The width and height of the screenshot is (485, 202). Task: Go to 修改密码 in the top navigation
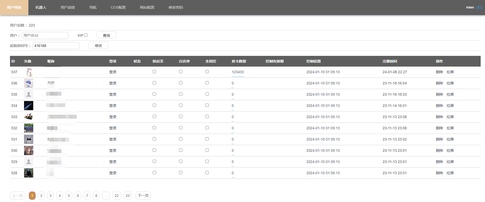click(x=175, y=7)
